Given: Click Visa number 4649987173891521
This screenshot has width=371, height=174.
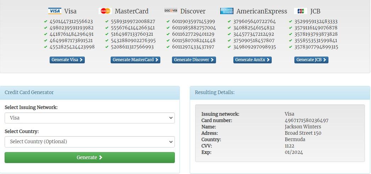Looking at the screenshot, I should pyautogui.click(x=71, y=41).
